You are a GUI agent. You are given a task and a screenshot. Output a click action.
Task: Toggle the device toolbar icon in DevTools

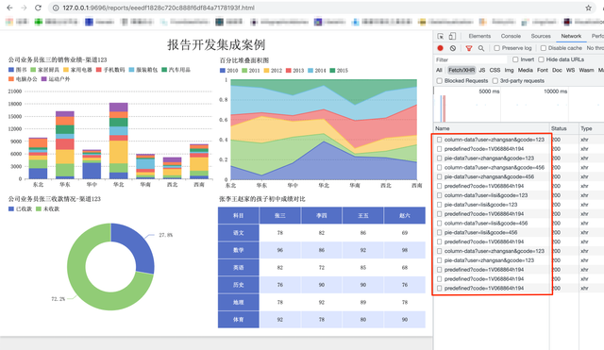tap(452, 36)
